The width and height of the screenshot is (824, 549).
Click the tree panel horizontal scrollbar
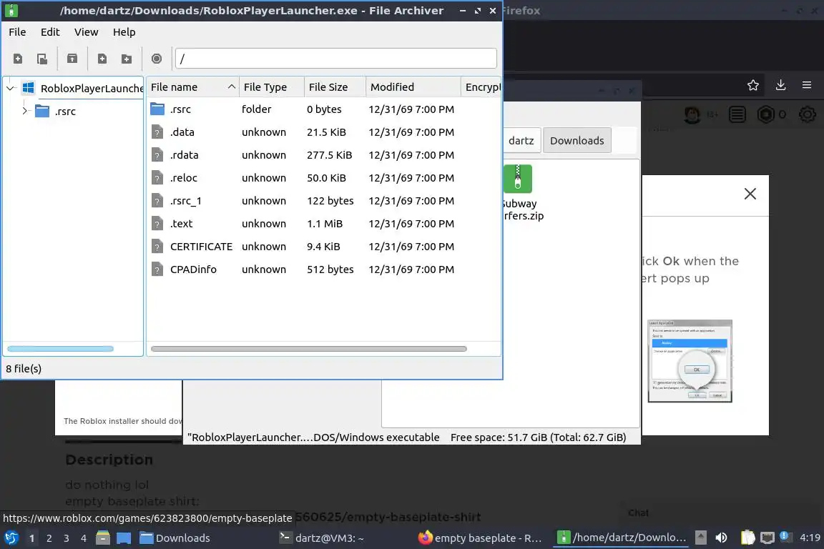click(x=60, y=349)
